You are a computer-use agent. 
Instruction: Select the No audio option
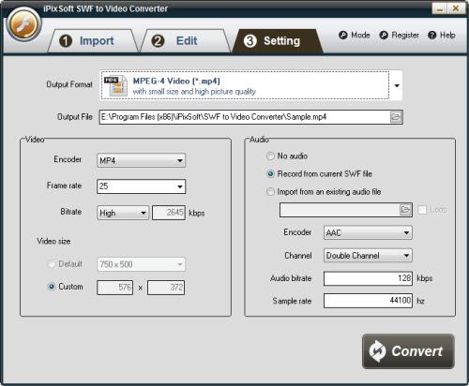click(x=270, y=156)
